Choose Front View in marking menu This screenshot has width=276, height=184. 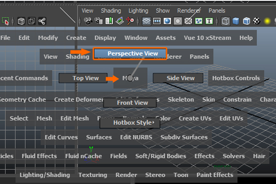pyautogui.click(x=130, y=103)
